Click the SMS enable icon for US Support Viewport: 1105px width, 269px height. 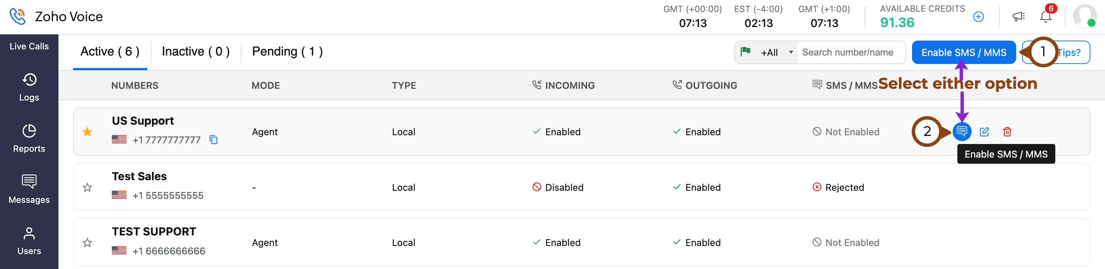click(962, 131)
